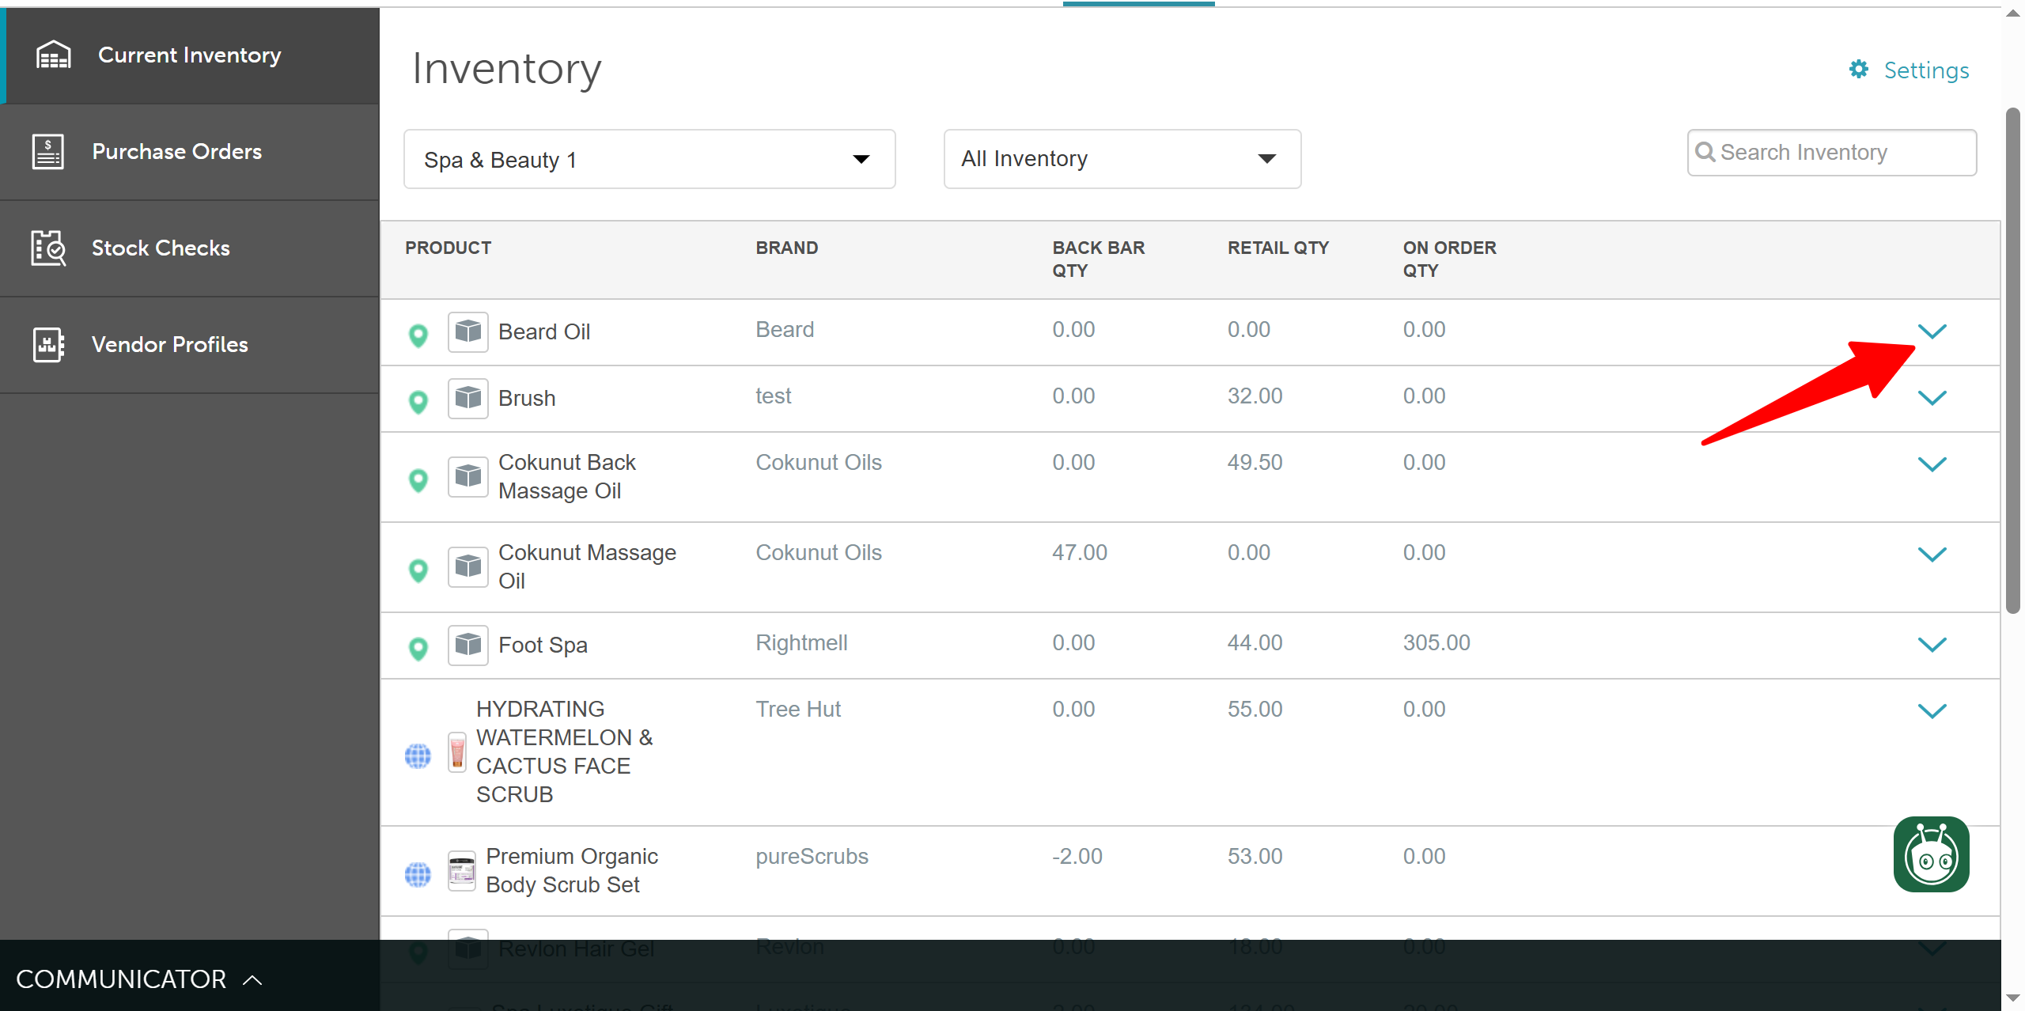Image resolution: width=2025 pixels, height=1011 pixels.
Task: Click the Vendor Profiles icon
Action: click(x=48, y=345)
